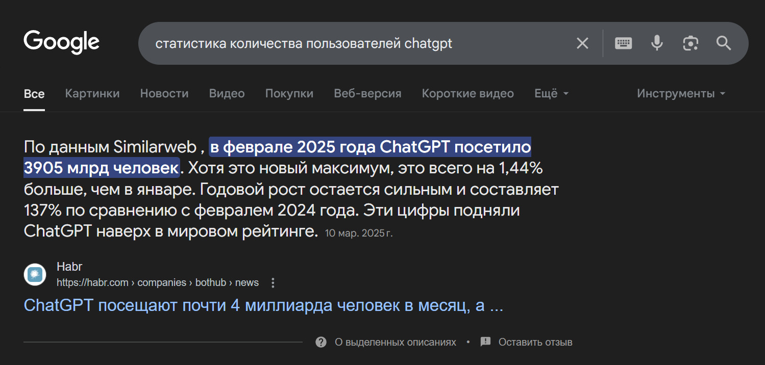Click the Habr site name
This screenshot has width=765, height=365.
tap(69, 267)
